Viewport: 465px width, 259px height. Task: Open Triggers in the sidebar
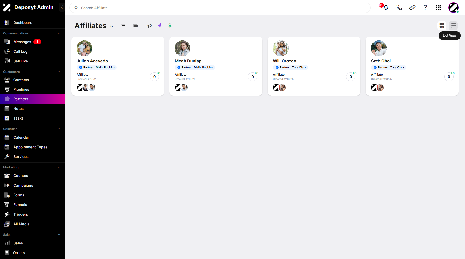pyautogui.click(x=33, y=214)
